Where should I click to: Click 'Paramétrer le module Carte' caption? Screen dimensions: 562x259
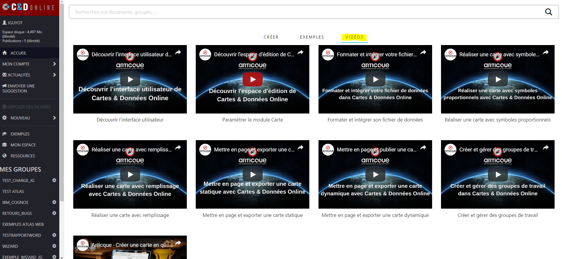point(253,120)
